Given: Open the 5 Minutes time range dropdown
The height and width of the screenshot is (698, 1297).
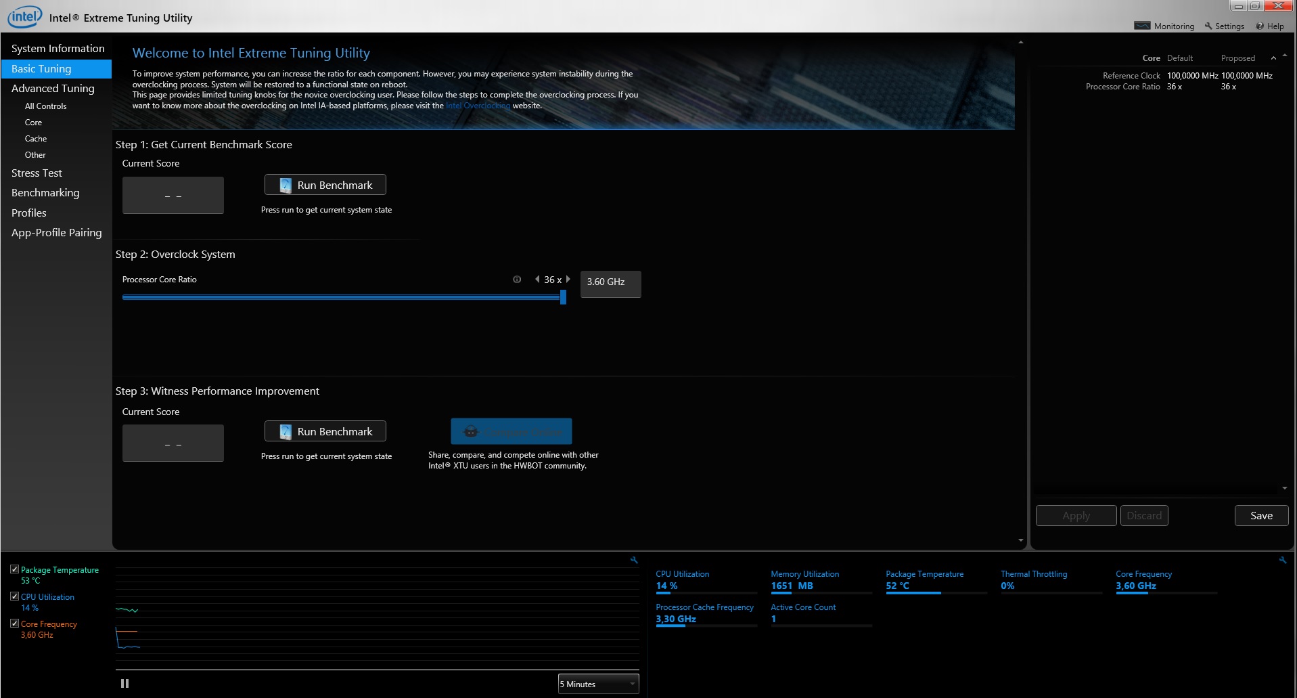Looking at the screenshot, I should (598, 684).
